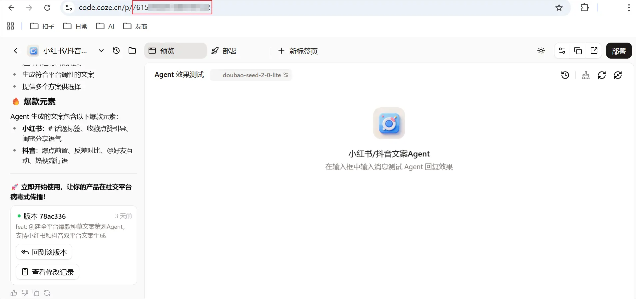Open the apps grid in bookmarks bar
Image resolution: width=636 pixels, height=299 pixels.
click(10, 26)
